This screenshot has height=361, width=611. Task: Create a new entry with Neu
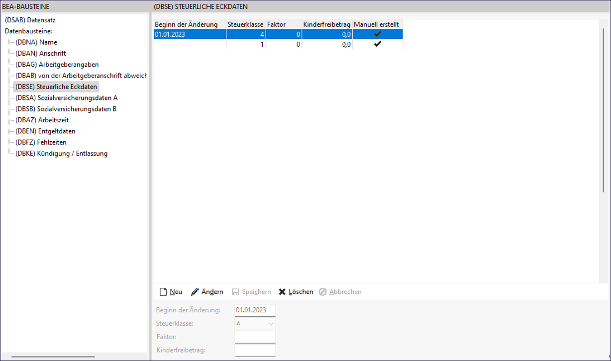pyautogui.click(x=171, y=292)
